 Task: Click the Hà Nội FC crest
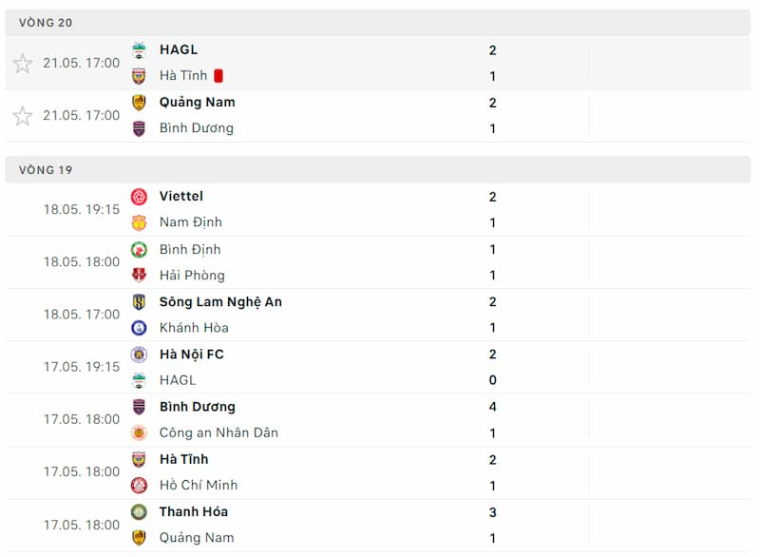[x=140, y=355]
